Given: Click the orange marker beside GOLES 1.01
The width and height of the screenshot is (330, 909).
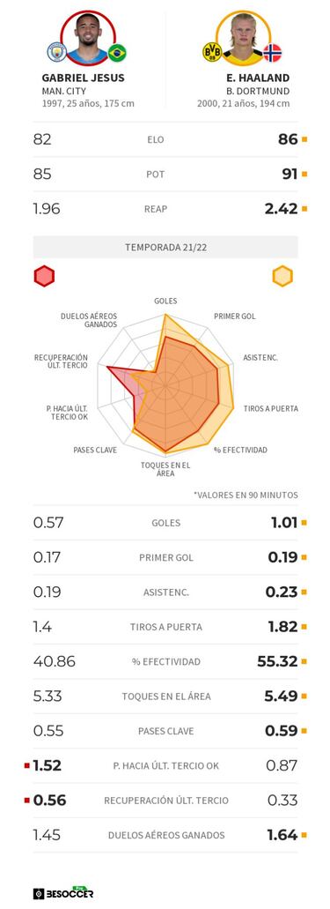Looking at the screenshot, I should coord(304,523).
